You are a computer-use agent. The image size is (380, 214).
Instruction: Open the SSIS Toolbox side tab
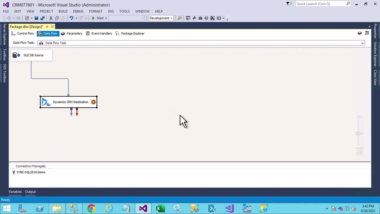[x=4, y=73]
